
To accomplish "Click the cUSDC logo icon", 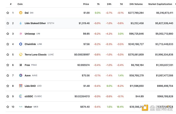I will coord(21,96).
